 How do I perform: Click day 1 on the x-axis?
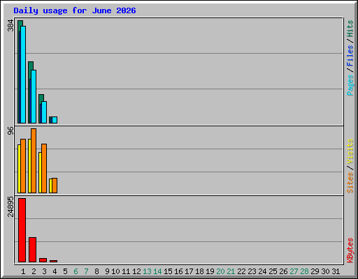(23, 271)
